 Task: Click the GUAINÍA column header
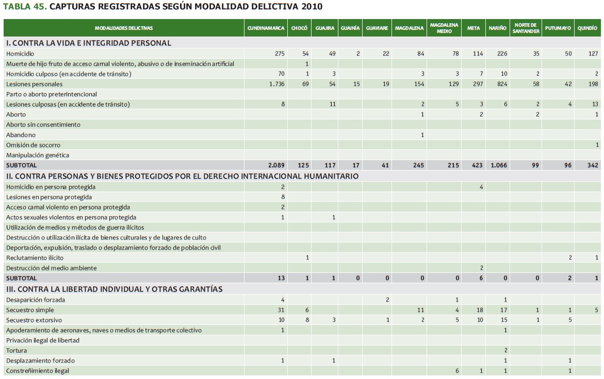350,28
